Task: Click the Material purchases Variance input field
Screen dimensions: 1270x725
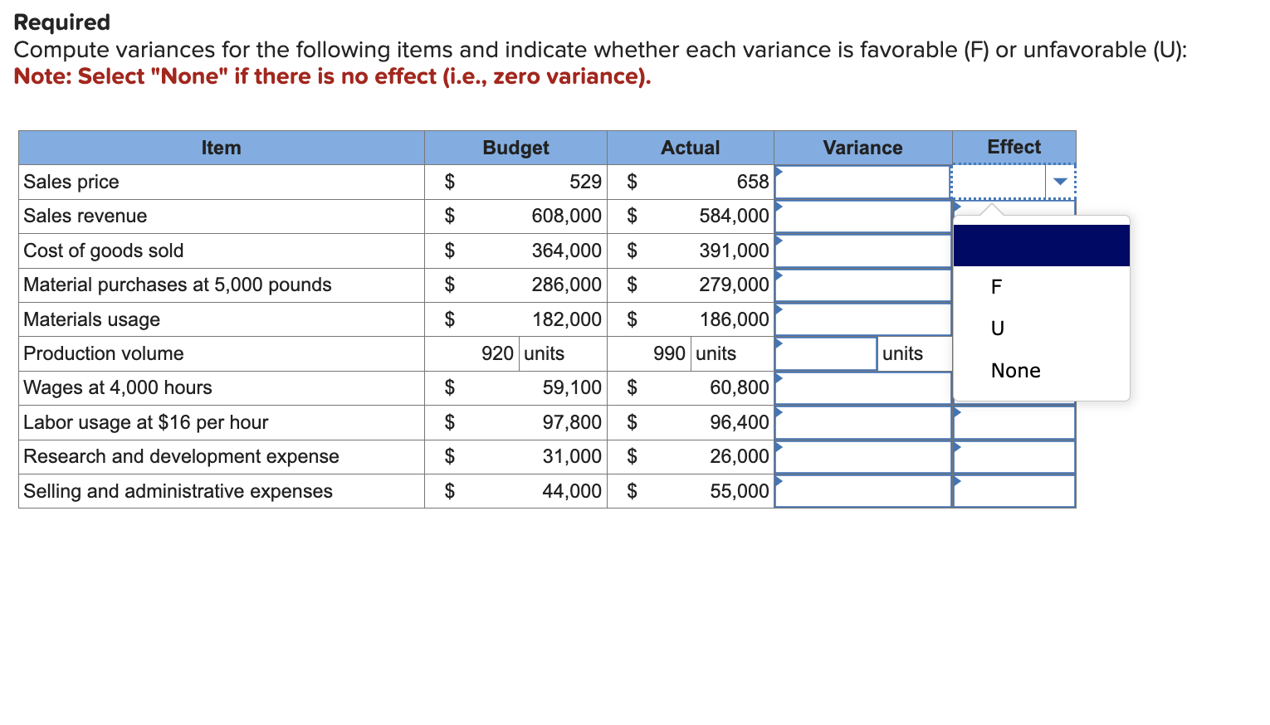Action: (x=862, y=285)
